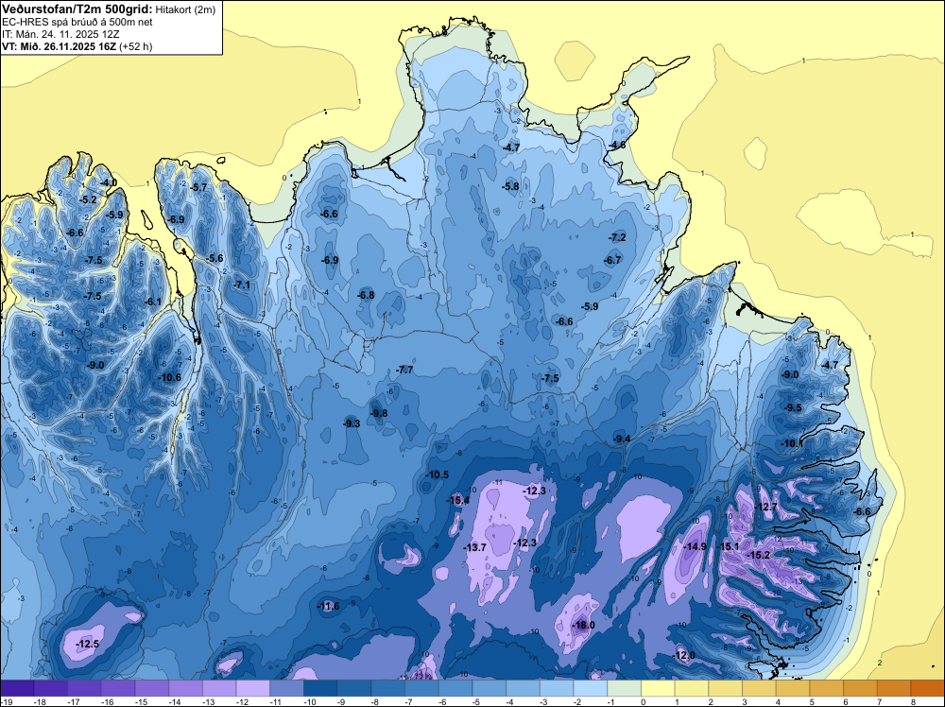Pick the legend swatch labeled -7
The width and height of the screenshot is (945, 707).
coord(421,688)
